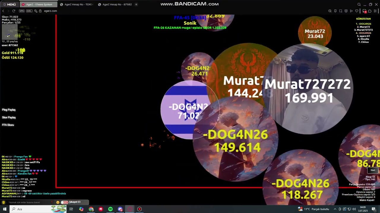Click the padlock site security icon
The image size is (380, 213).
coord(40,11)
